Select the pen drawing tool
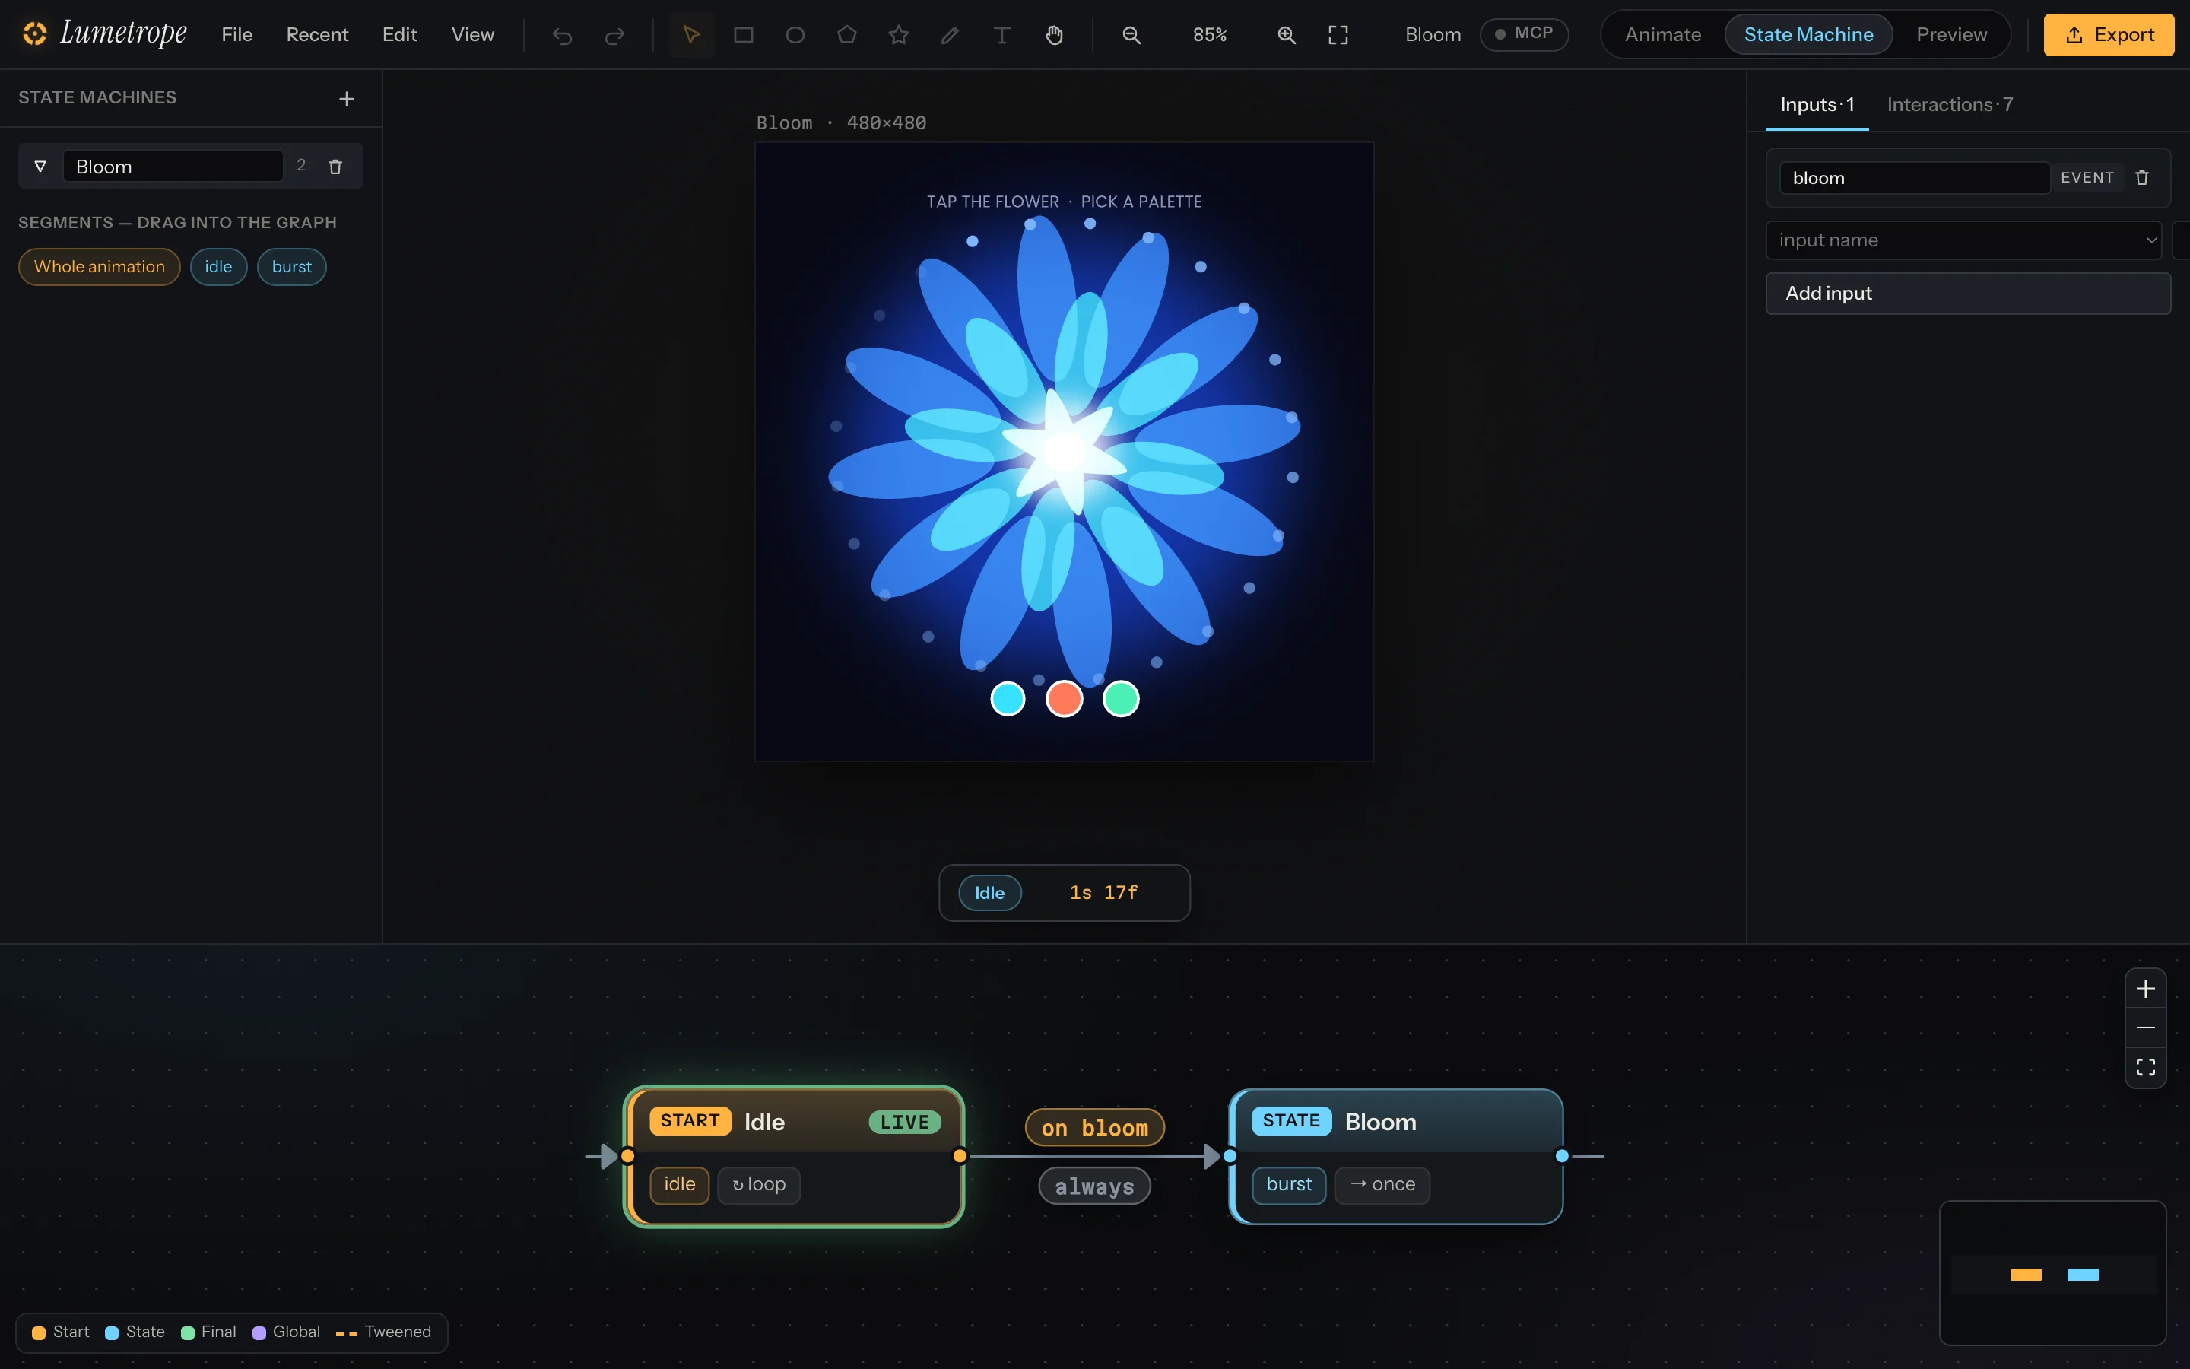The image size is (2190, 1369). [x=951, y=35]
